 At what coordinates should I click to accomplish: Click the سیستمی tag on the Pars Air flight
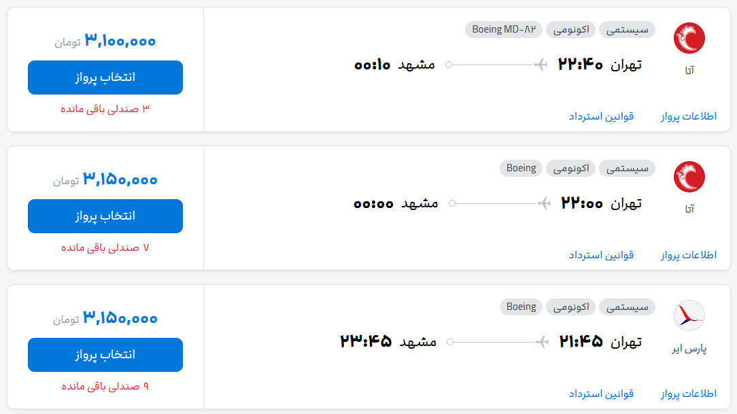pos(627,307)
